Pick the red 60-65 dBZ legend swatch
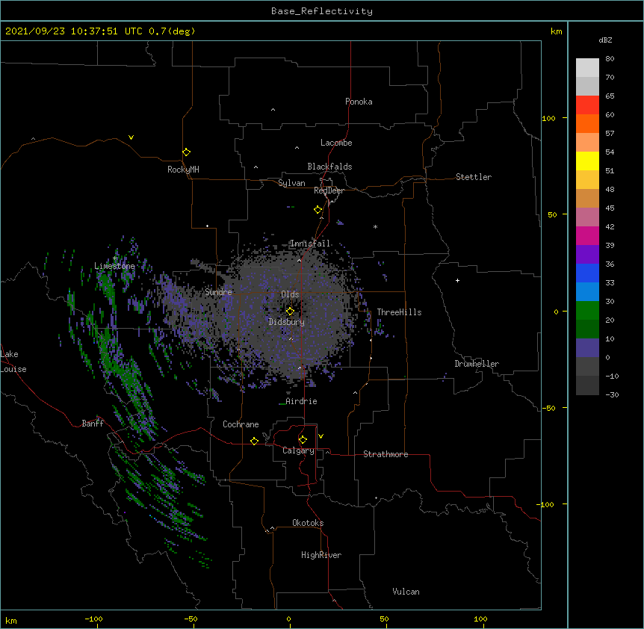Image resolution: width=644 pixels, height=629 pixels. pos(587,105)
